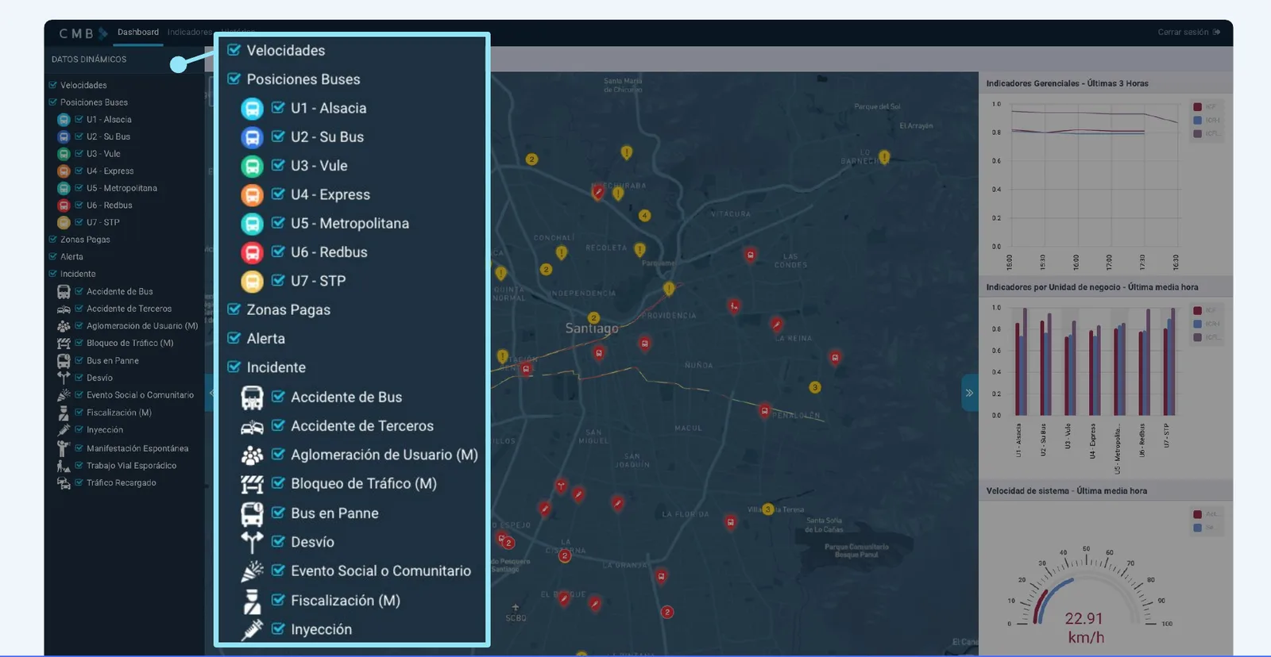This screenshot has width=1271, height=657.
Task: Click the Fiscalización (M) label in left sidebar
Action: click(x=119, y=413)
